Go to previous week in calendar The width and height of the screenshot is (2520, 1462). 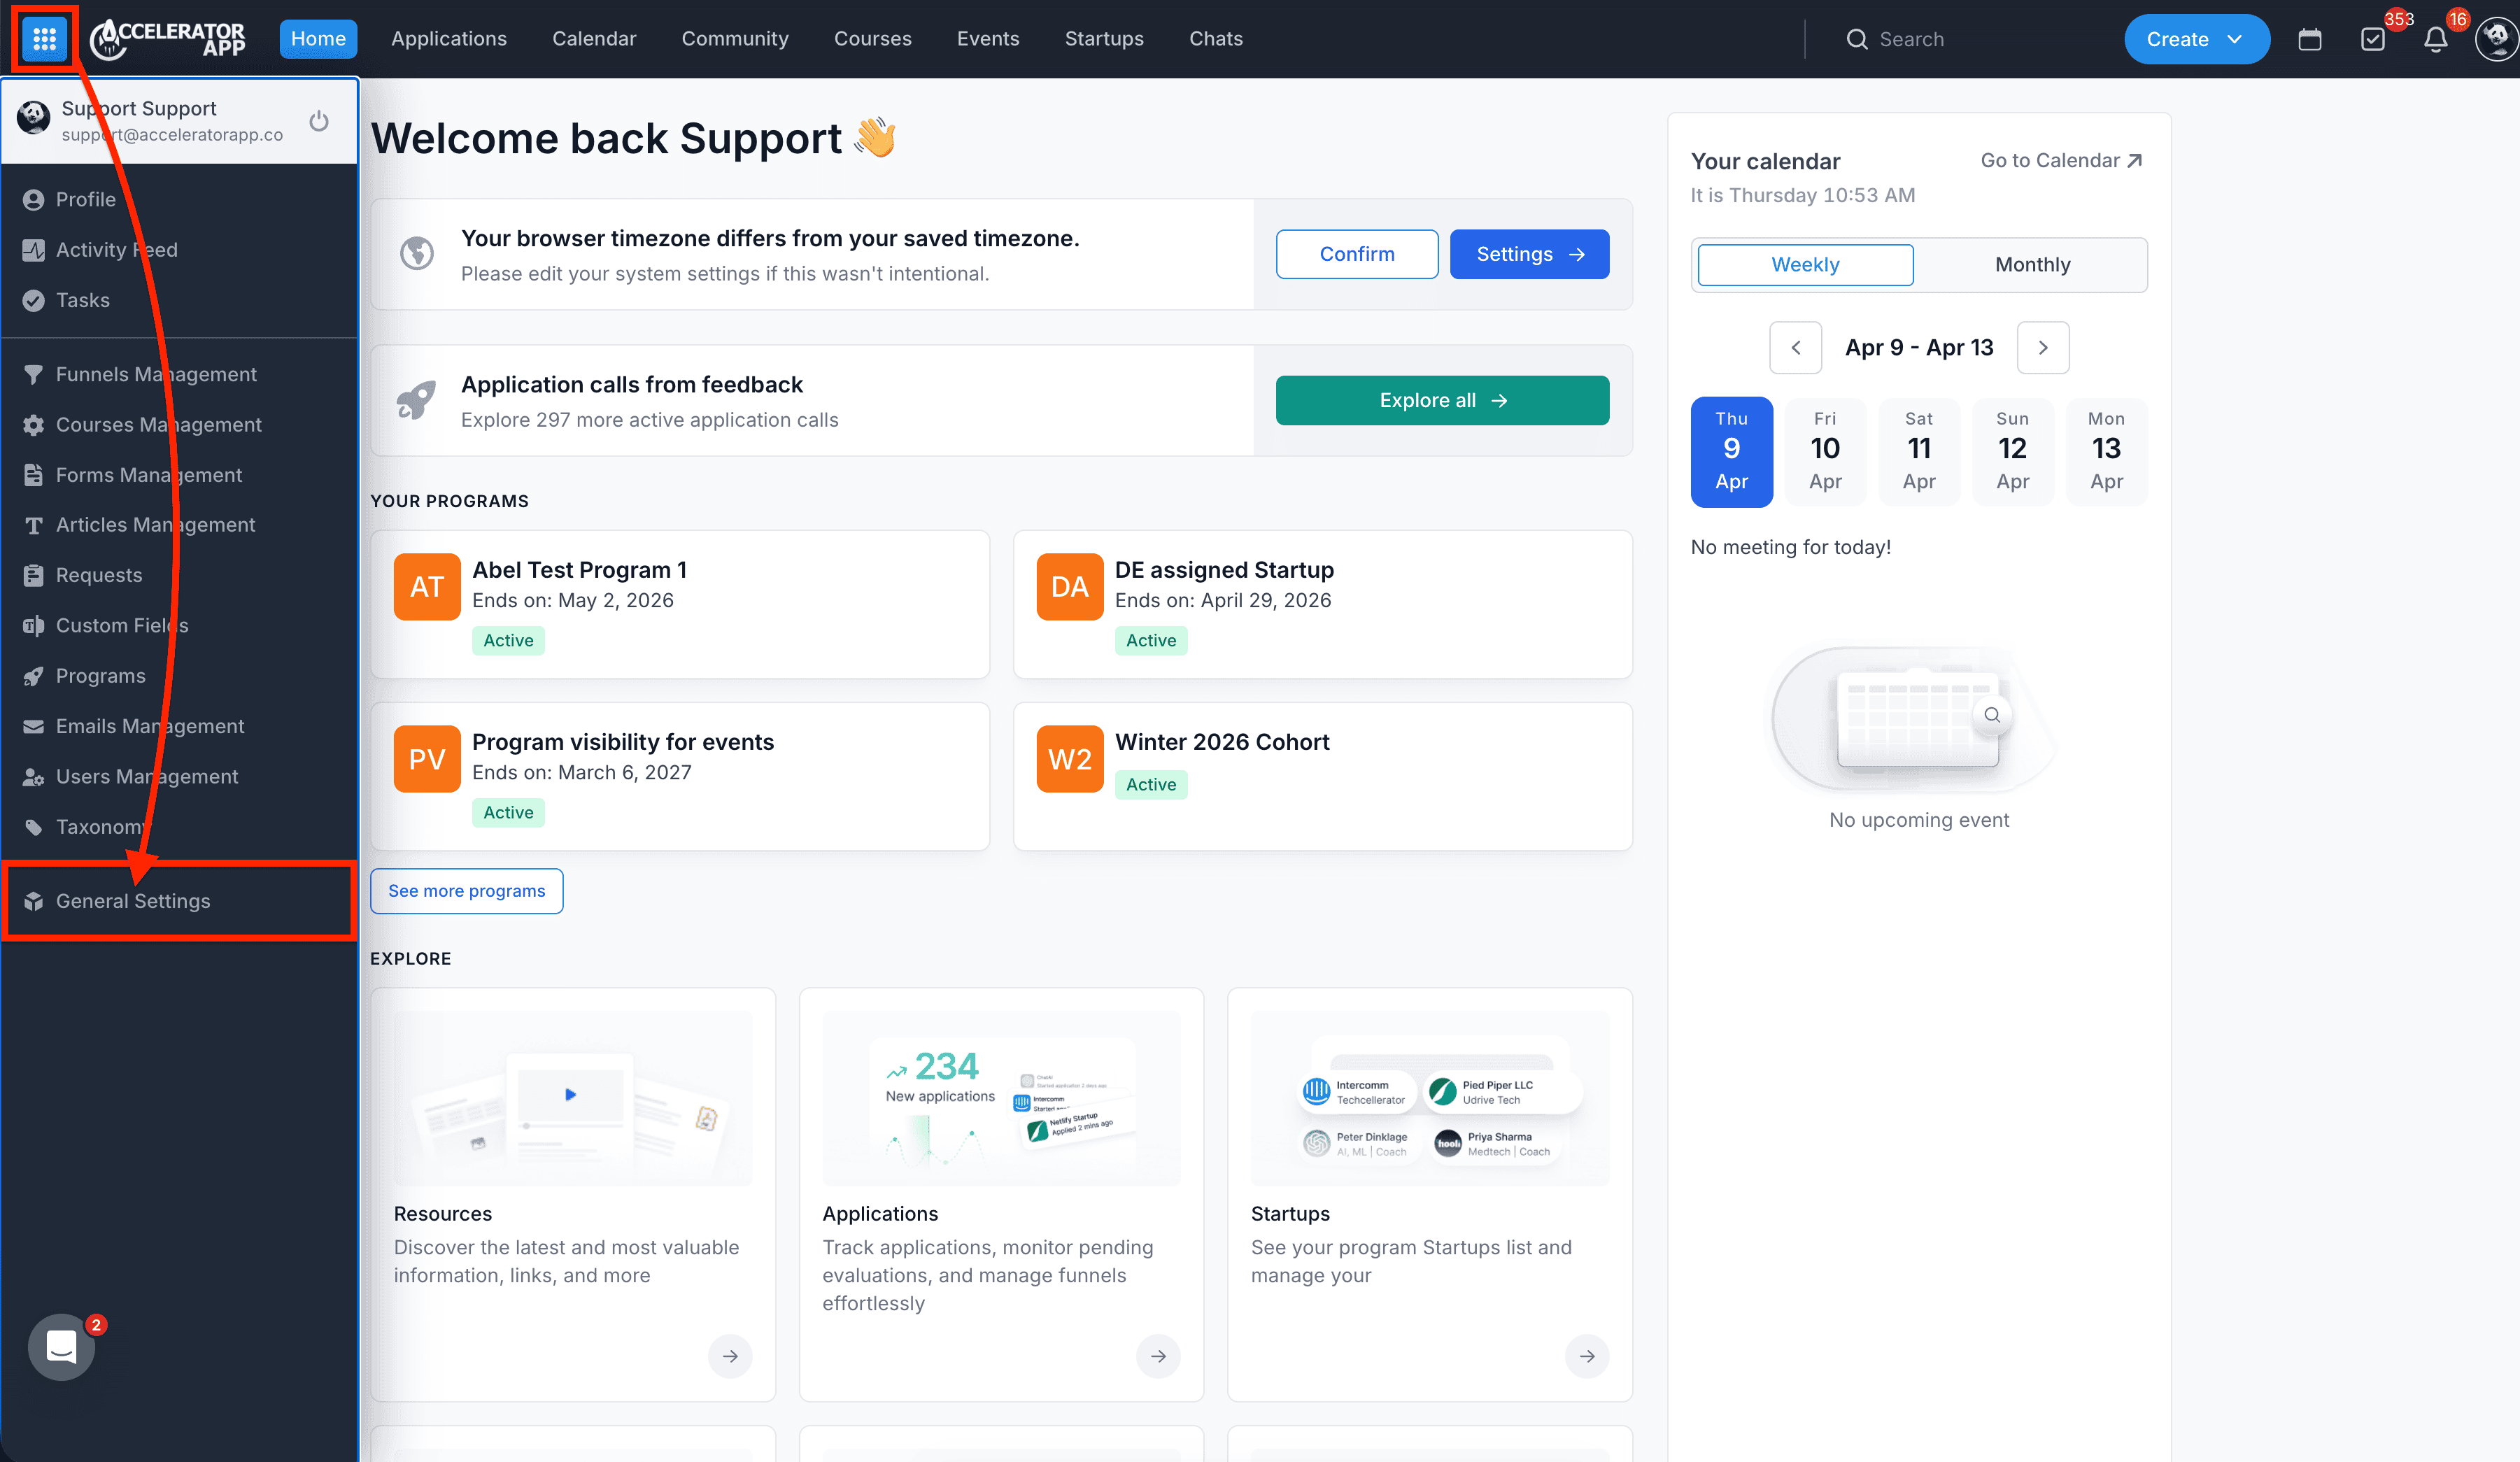[x=1796, y=347]
